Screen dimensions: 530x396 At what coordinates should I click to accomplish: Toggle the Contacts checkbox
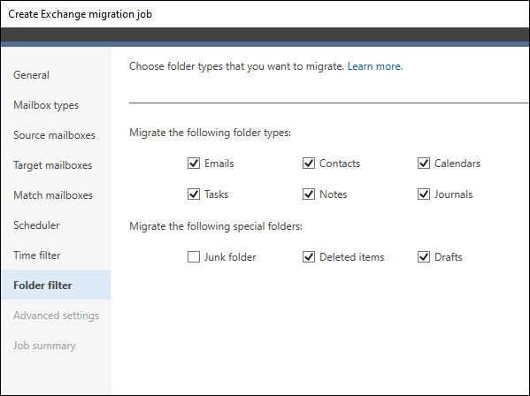point(309,164)
